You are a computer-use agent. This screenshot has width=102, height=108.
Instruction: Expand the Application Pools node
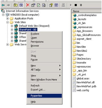7,19
